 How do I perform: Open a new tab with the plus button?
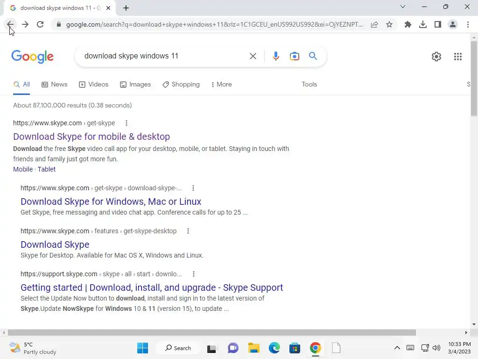click(x=126, y=8)
